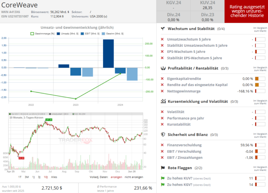This screenshot has height=193, width=268.
Task: Click the chart icon beside Kursentwicklung und Volatilität
Action: tap(163, 101)
